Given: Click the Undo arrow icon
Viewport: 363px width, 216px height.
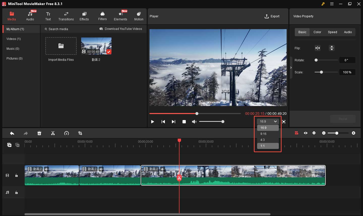Looking at the screenshot, I should [x=12, y=133].
